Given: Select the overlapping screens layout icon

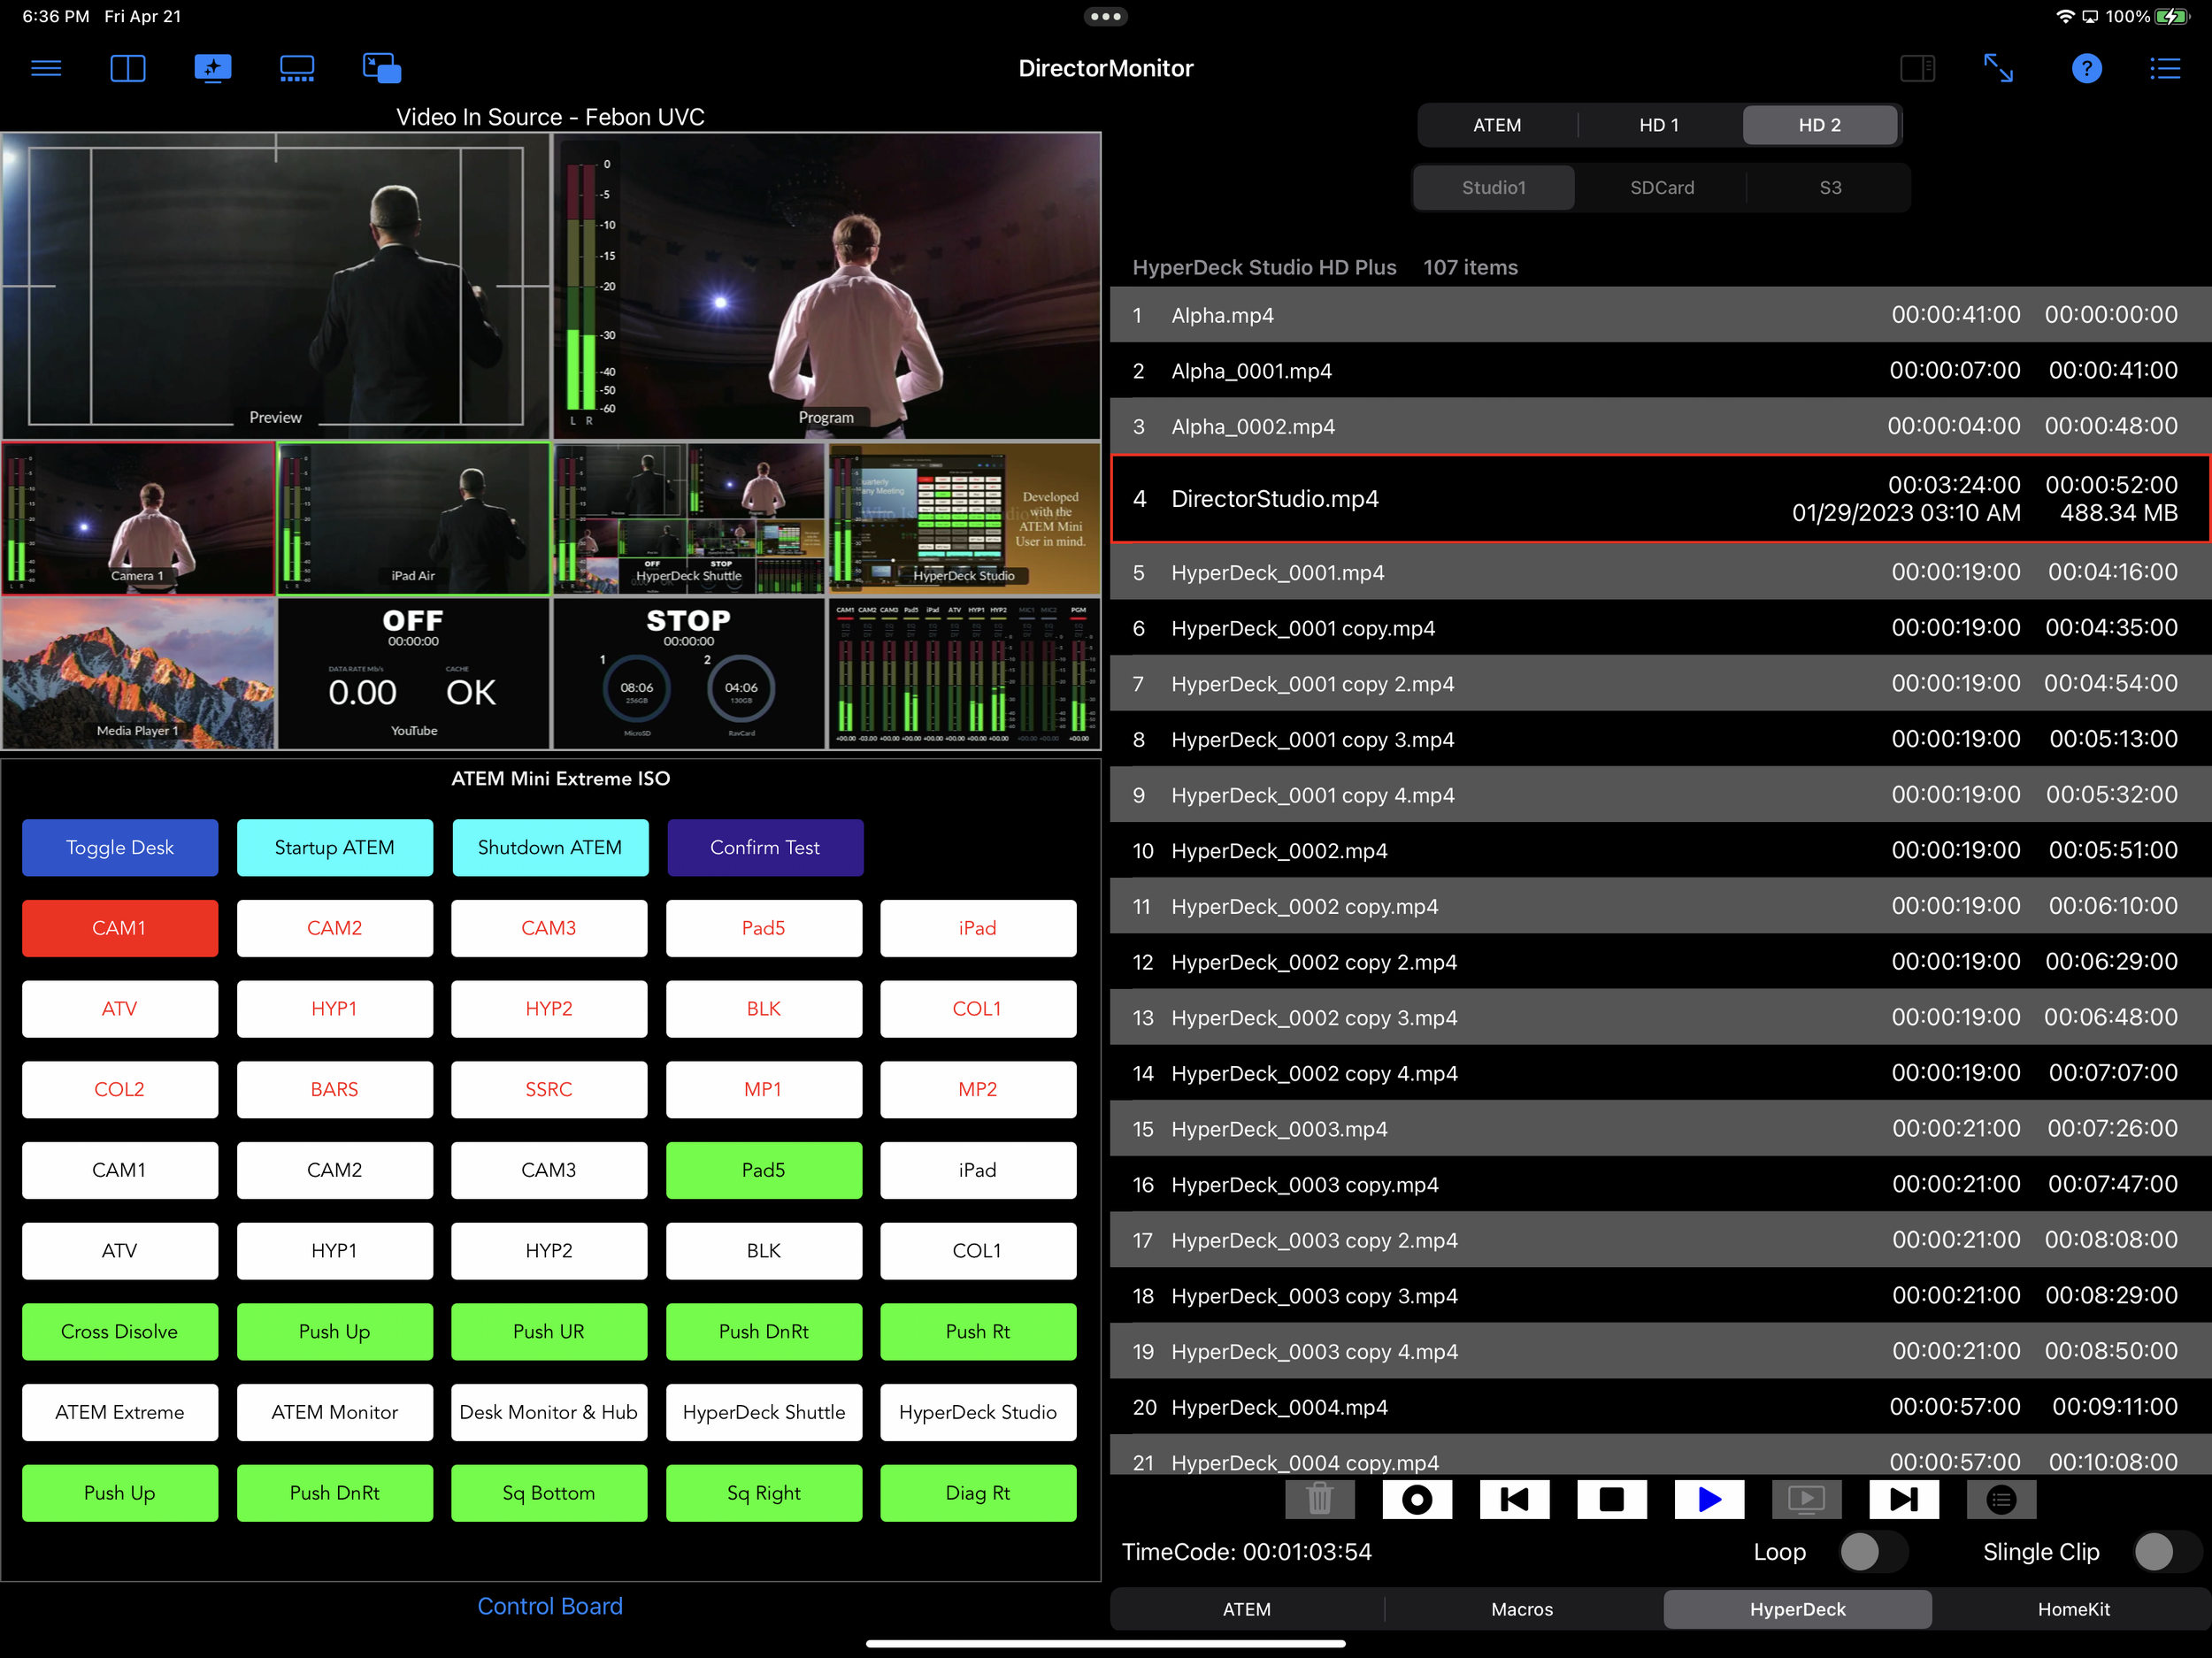Looking at the screenshot, I should pyautogui.click(x=382, y=68).
